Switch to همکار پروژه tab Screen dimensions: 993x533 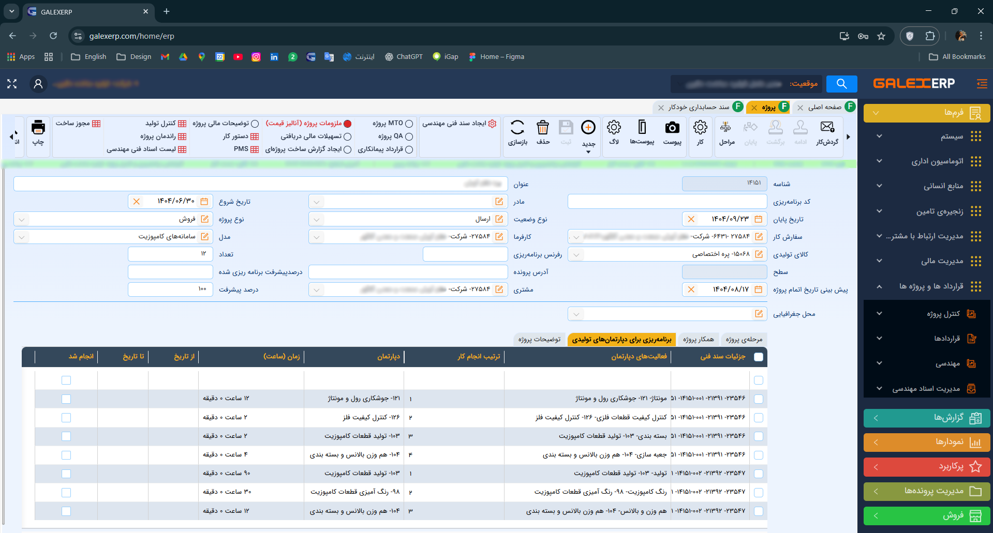[x=698, y=339]
